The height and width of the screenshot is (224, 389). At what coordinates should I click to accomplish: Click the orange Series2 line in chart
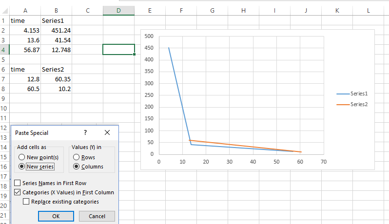(x=246, y=146)
